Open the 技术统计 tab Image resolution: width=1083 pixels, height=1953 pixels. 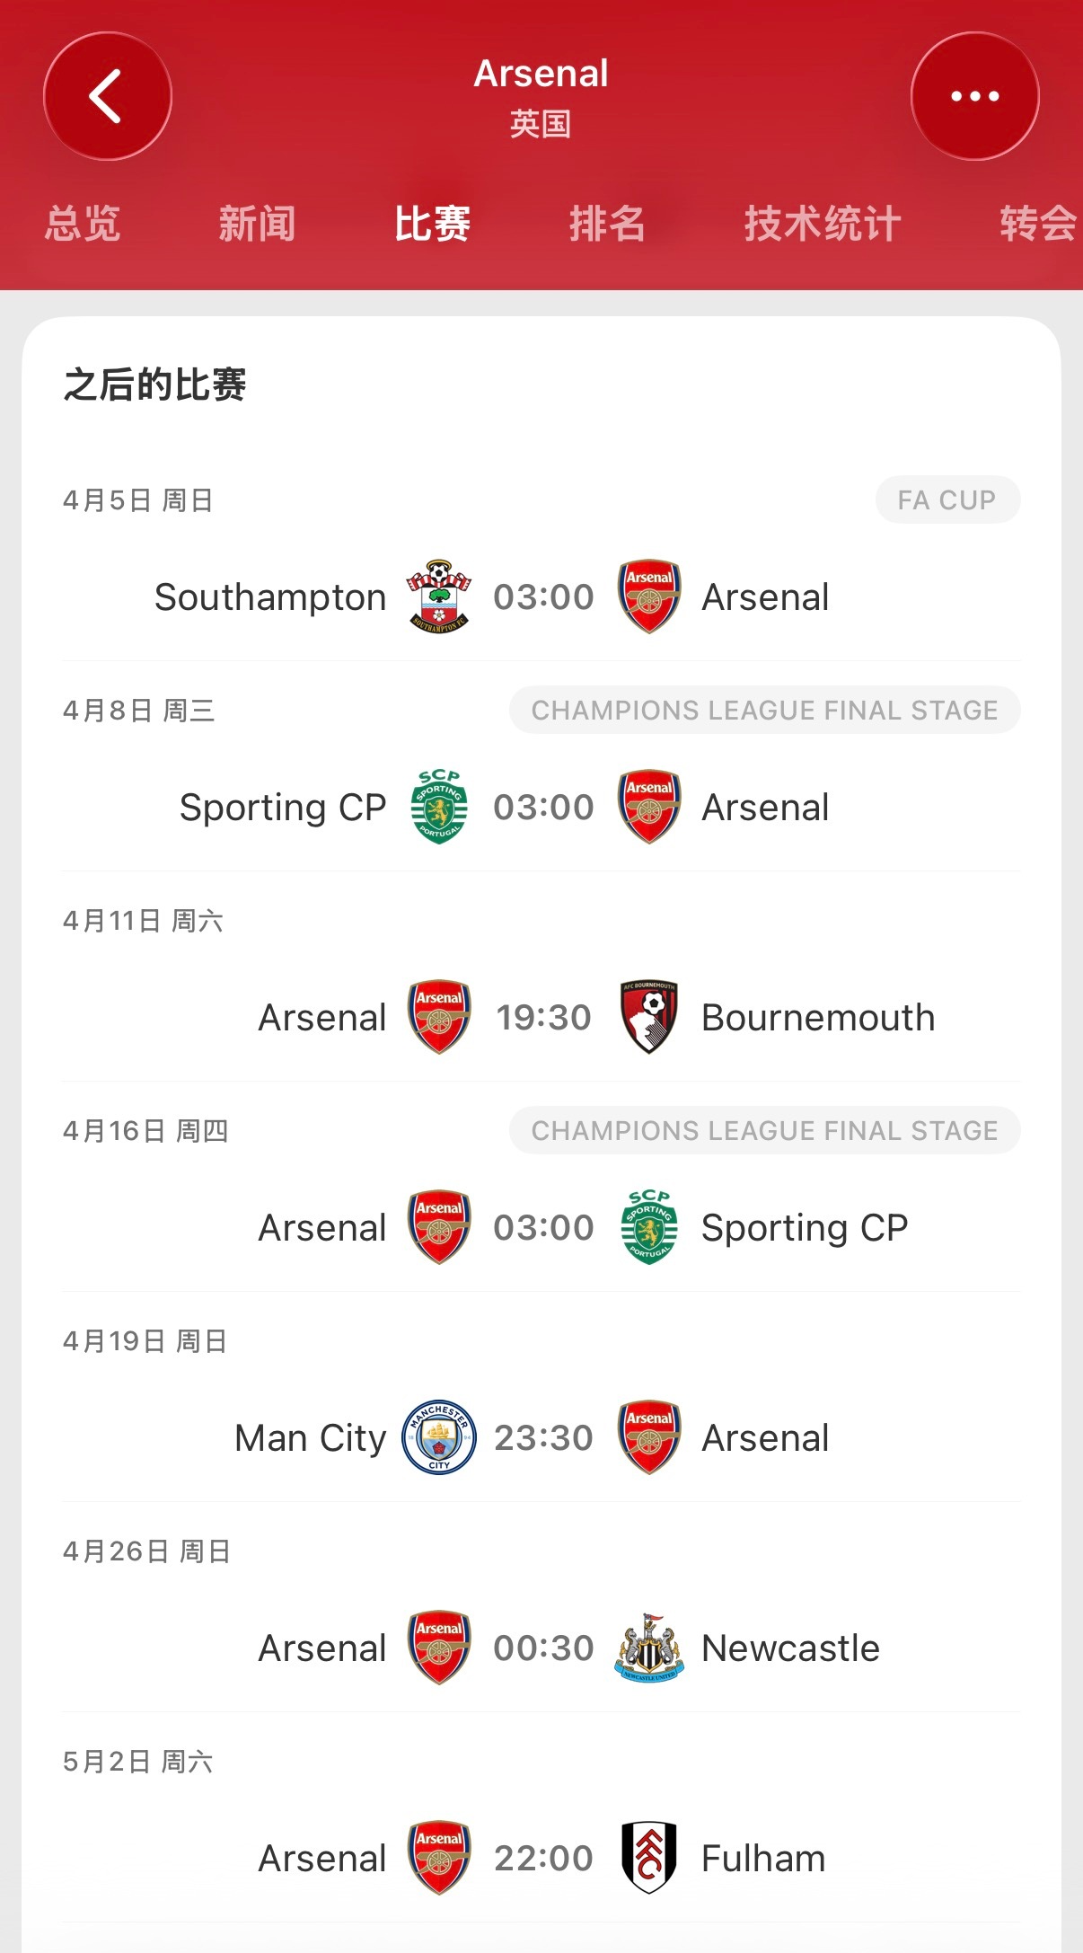[822, 224]
